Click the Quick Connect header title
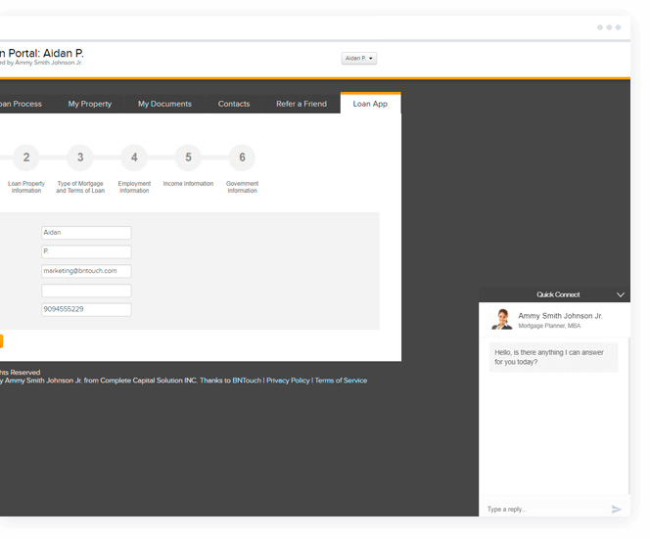The height and width of the screenshot is (539, 650). click(x=558, y=294)
